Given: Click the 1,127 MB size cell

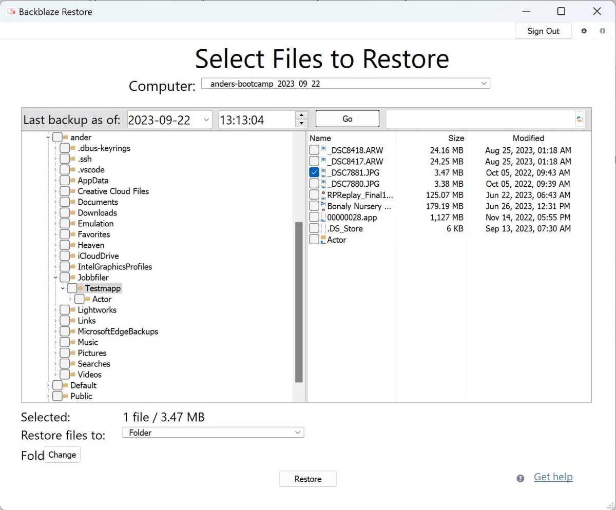Looking at the screenshot, I should pyautogui.click(x=446, y=218).
